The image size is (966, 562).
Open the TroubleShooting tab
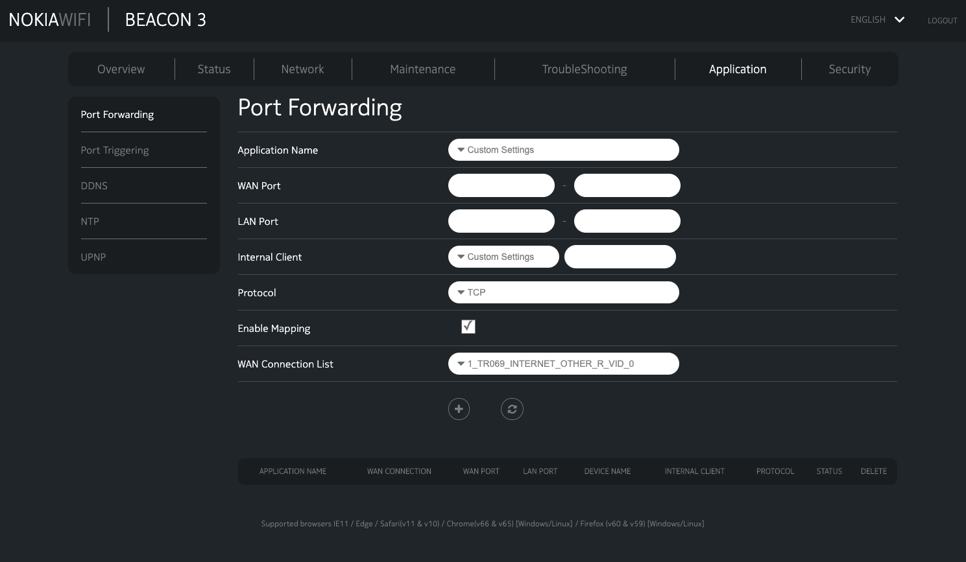tap(585, 69)
